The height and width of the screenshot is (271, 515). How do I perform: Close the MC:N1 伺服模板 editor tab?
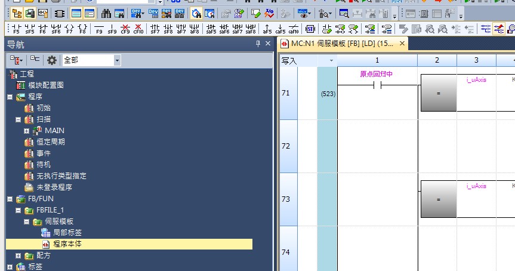coord(402,44)
